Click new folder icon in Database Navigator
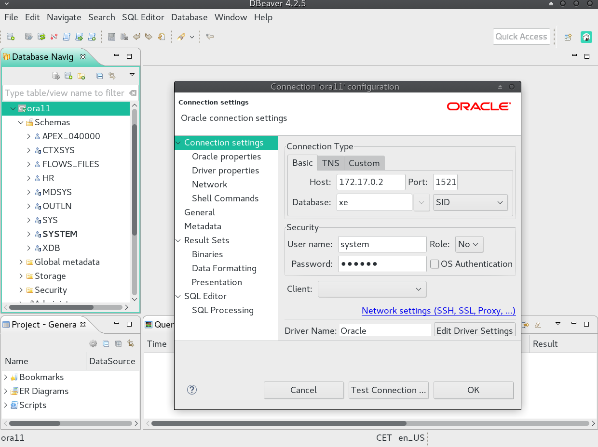The image size is (598, 447). [81, 76]
